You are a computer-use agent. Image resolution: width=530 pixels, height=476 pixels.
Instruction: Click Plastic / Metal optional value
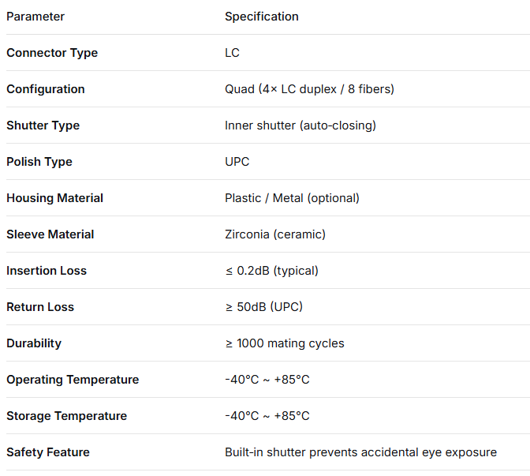(x=292, y=198)
